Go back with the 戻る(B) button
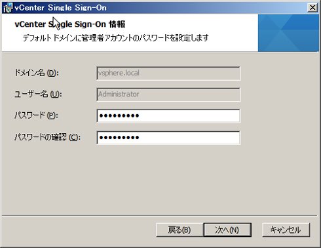The width and height of the screenshot is (321, 248). pyautogui.click(x=179, y=230)
